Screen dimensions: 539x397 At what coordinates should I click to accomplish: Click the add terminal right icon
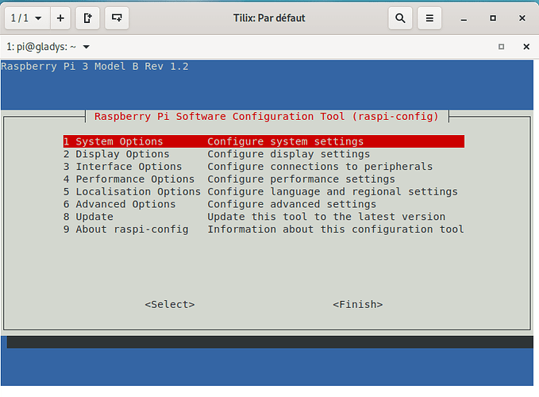(87, 18)
